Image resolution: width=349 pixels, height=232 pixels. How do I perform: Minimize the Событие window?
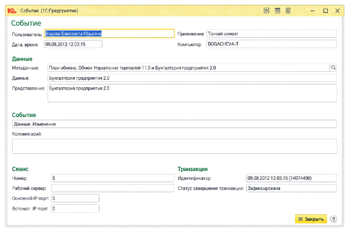pyautogui.click(x=312, y=11)
